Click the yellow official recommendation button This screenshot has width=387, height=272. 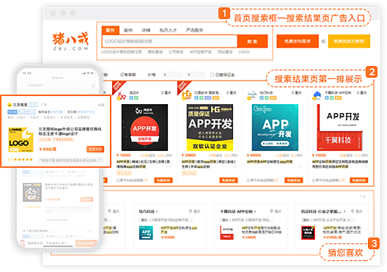coord(349,41)
